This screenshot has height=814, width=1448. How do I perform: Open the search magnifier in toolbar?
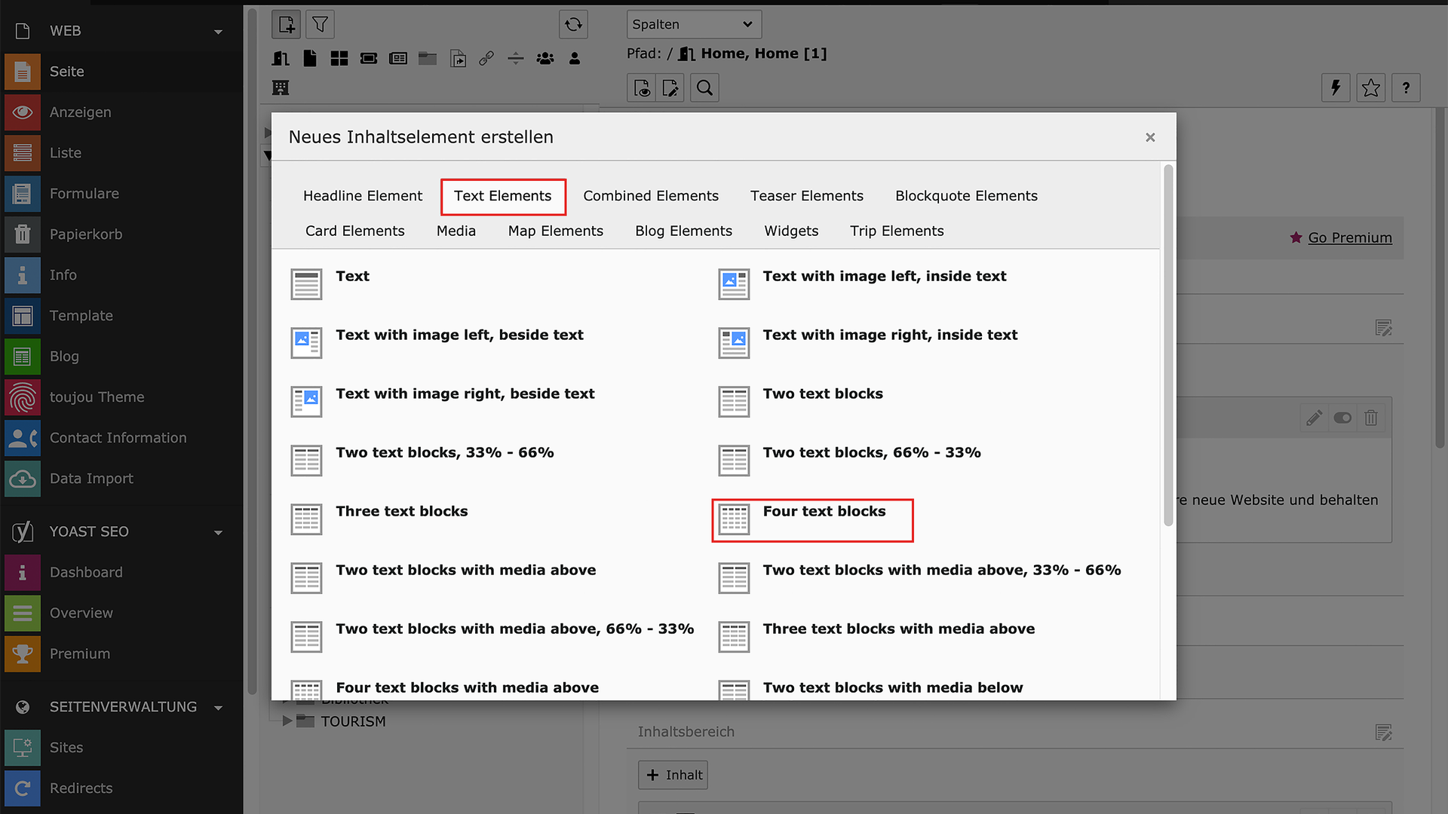point(704,88)
